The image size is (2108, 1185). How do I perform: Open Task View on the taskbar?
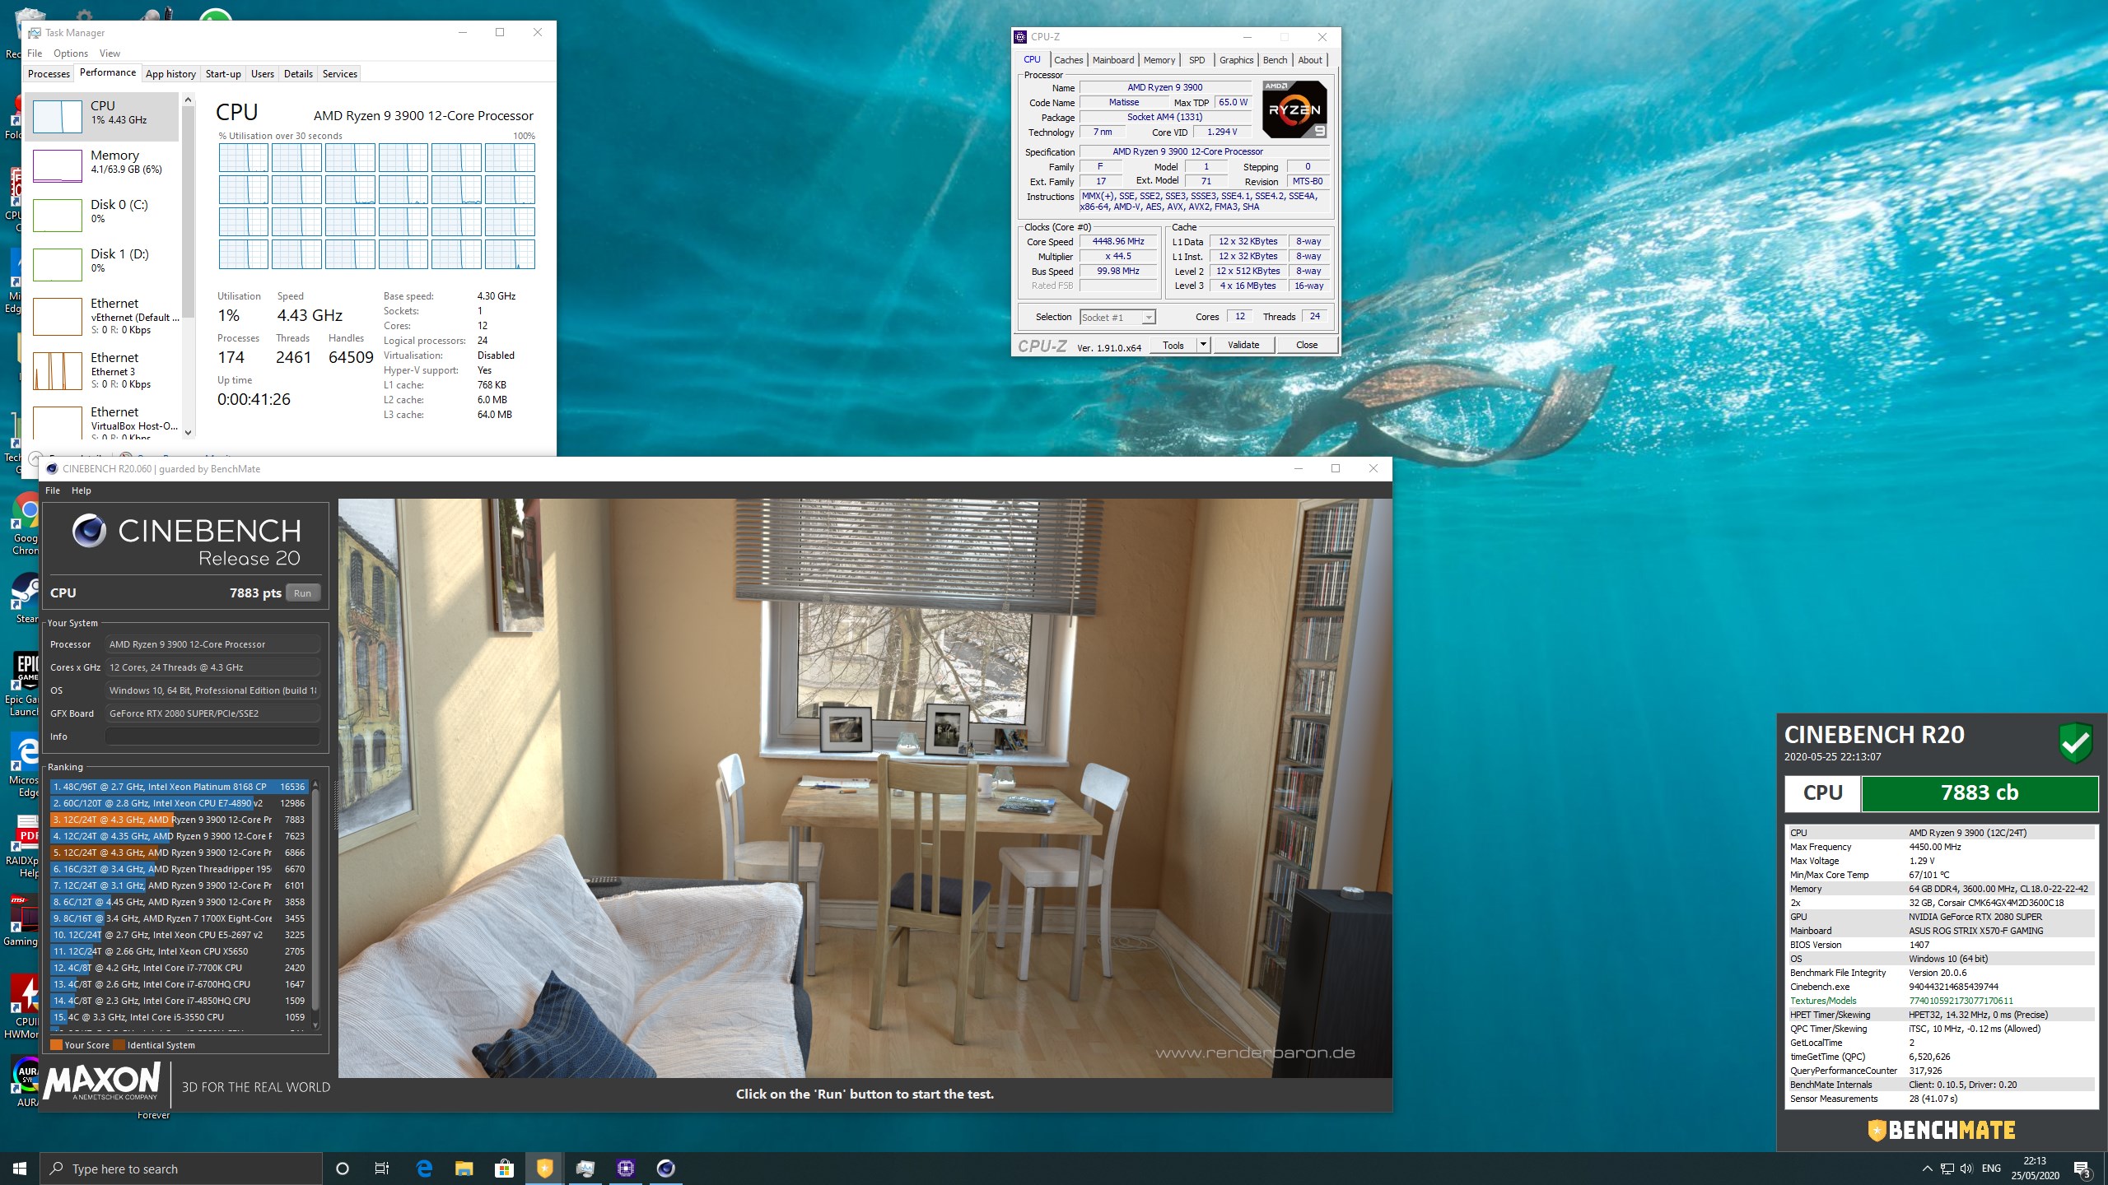click(382, 1169)
